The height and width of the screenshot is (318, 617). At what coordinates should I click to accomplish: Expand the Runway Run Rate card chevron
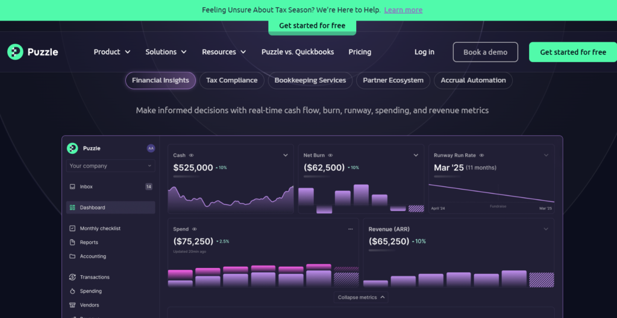pos(546,155)
